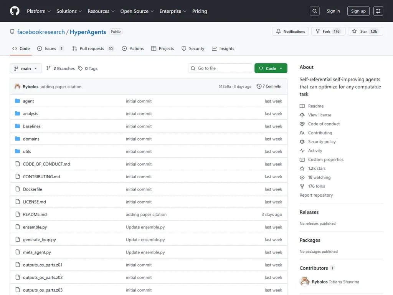Open the README.md file
Screen dimensions: 393x295
(35, 215)
